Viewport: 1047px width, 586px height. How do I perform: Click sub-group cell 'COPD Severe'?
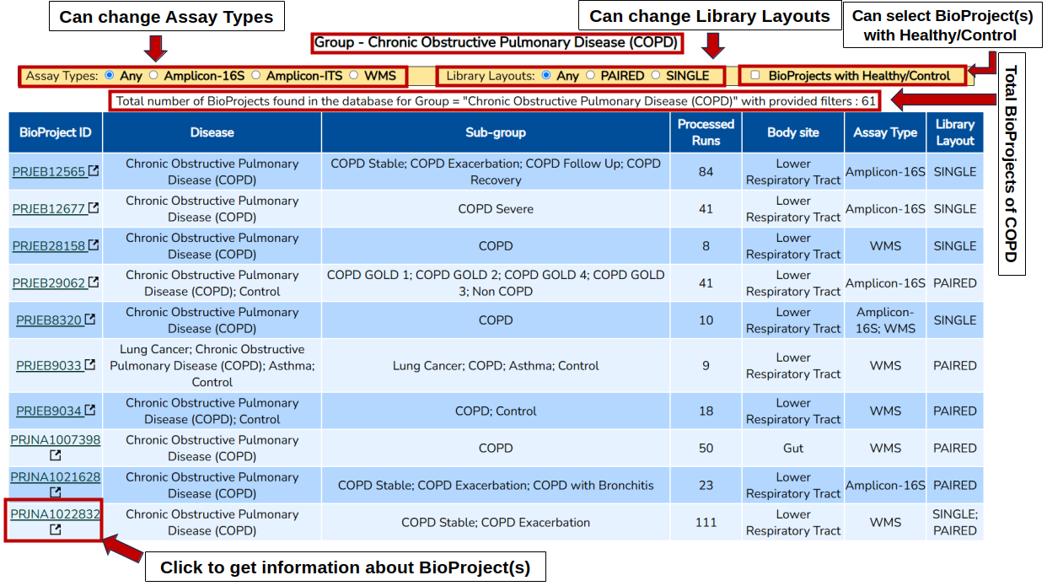click(496, 209)
